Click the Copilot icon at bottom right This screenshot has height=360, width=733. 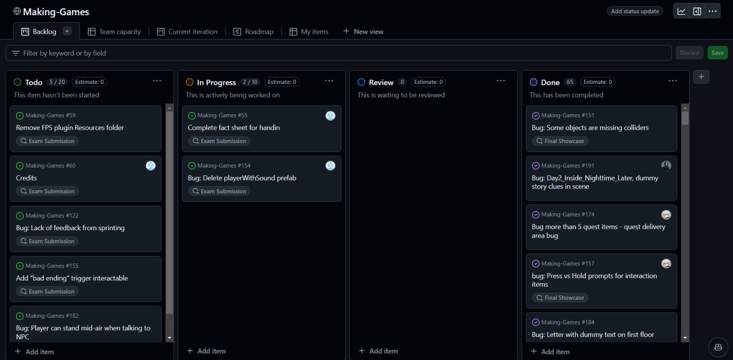tap(718, 347)
